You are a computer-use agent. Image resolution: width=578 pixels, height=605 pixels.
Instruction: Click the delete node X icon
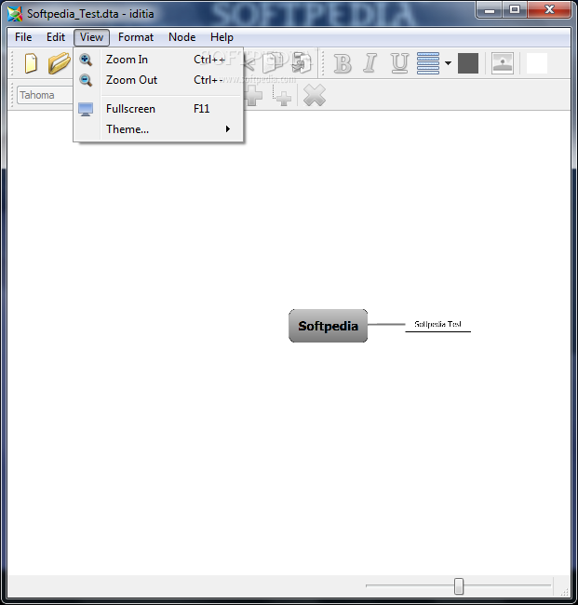click(x=315, y=95)
